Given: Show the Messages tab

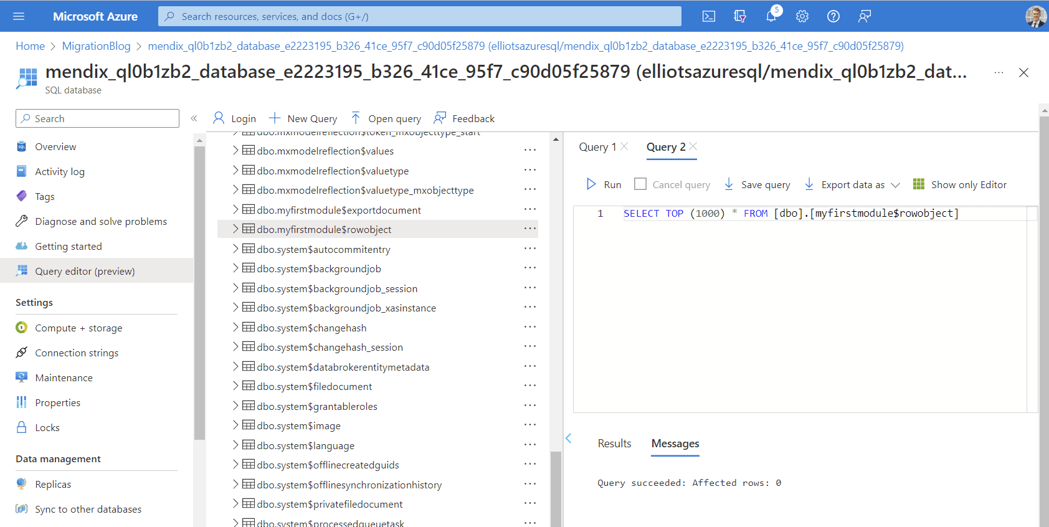Looking at the screenshot, I should [x=675, y=444].
